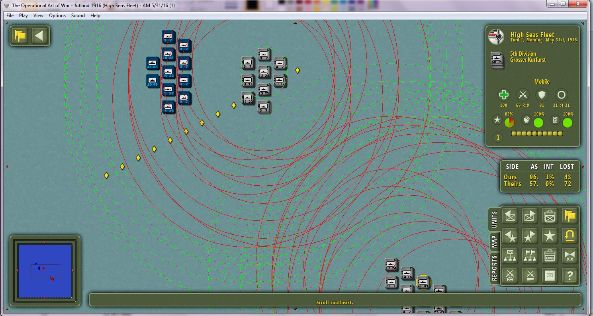Click the next unit envelope-arrow button

[530, 216]
